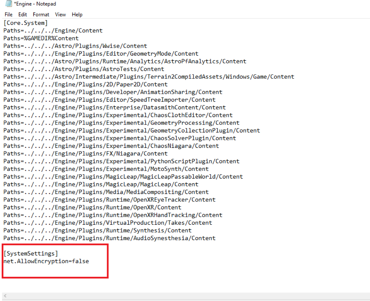This screenshot has height=301, width=370.
Task: Click the Notepad icon in the title bar
Action: pos(8,4)
